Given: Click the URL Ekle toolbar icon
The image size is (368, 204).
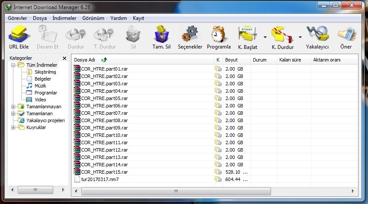Looking at the screenshot, I should coord(19,34).
